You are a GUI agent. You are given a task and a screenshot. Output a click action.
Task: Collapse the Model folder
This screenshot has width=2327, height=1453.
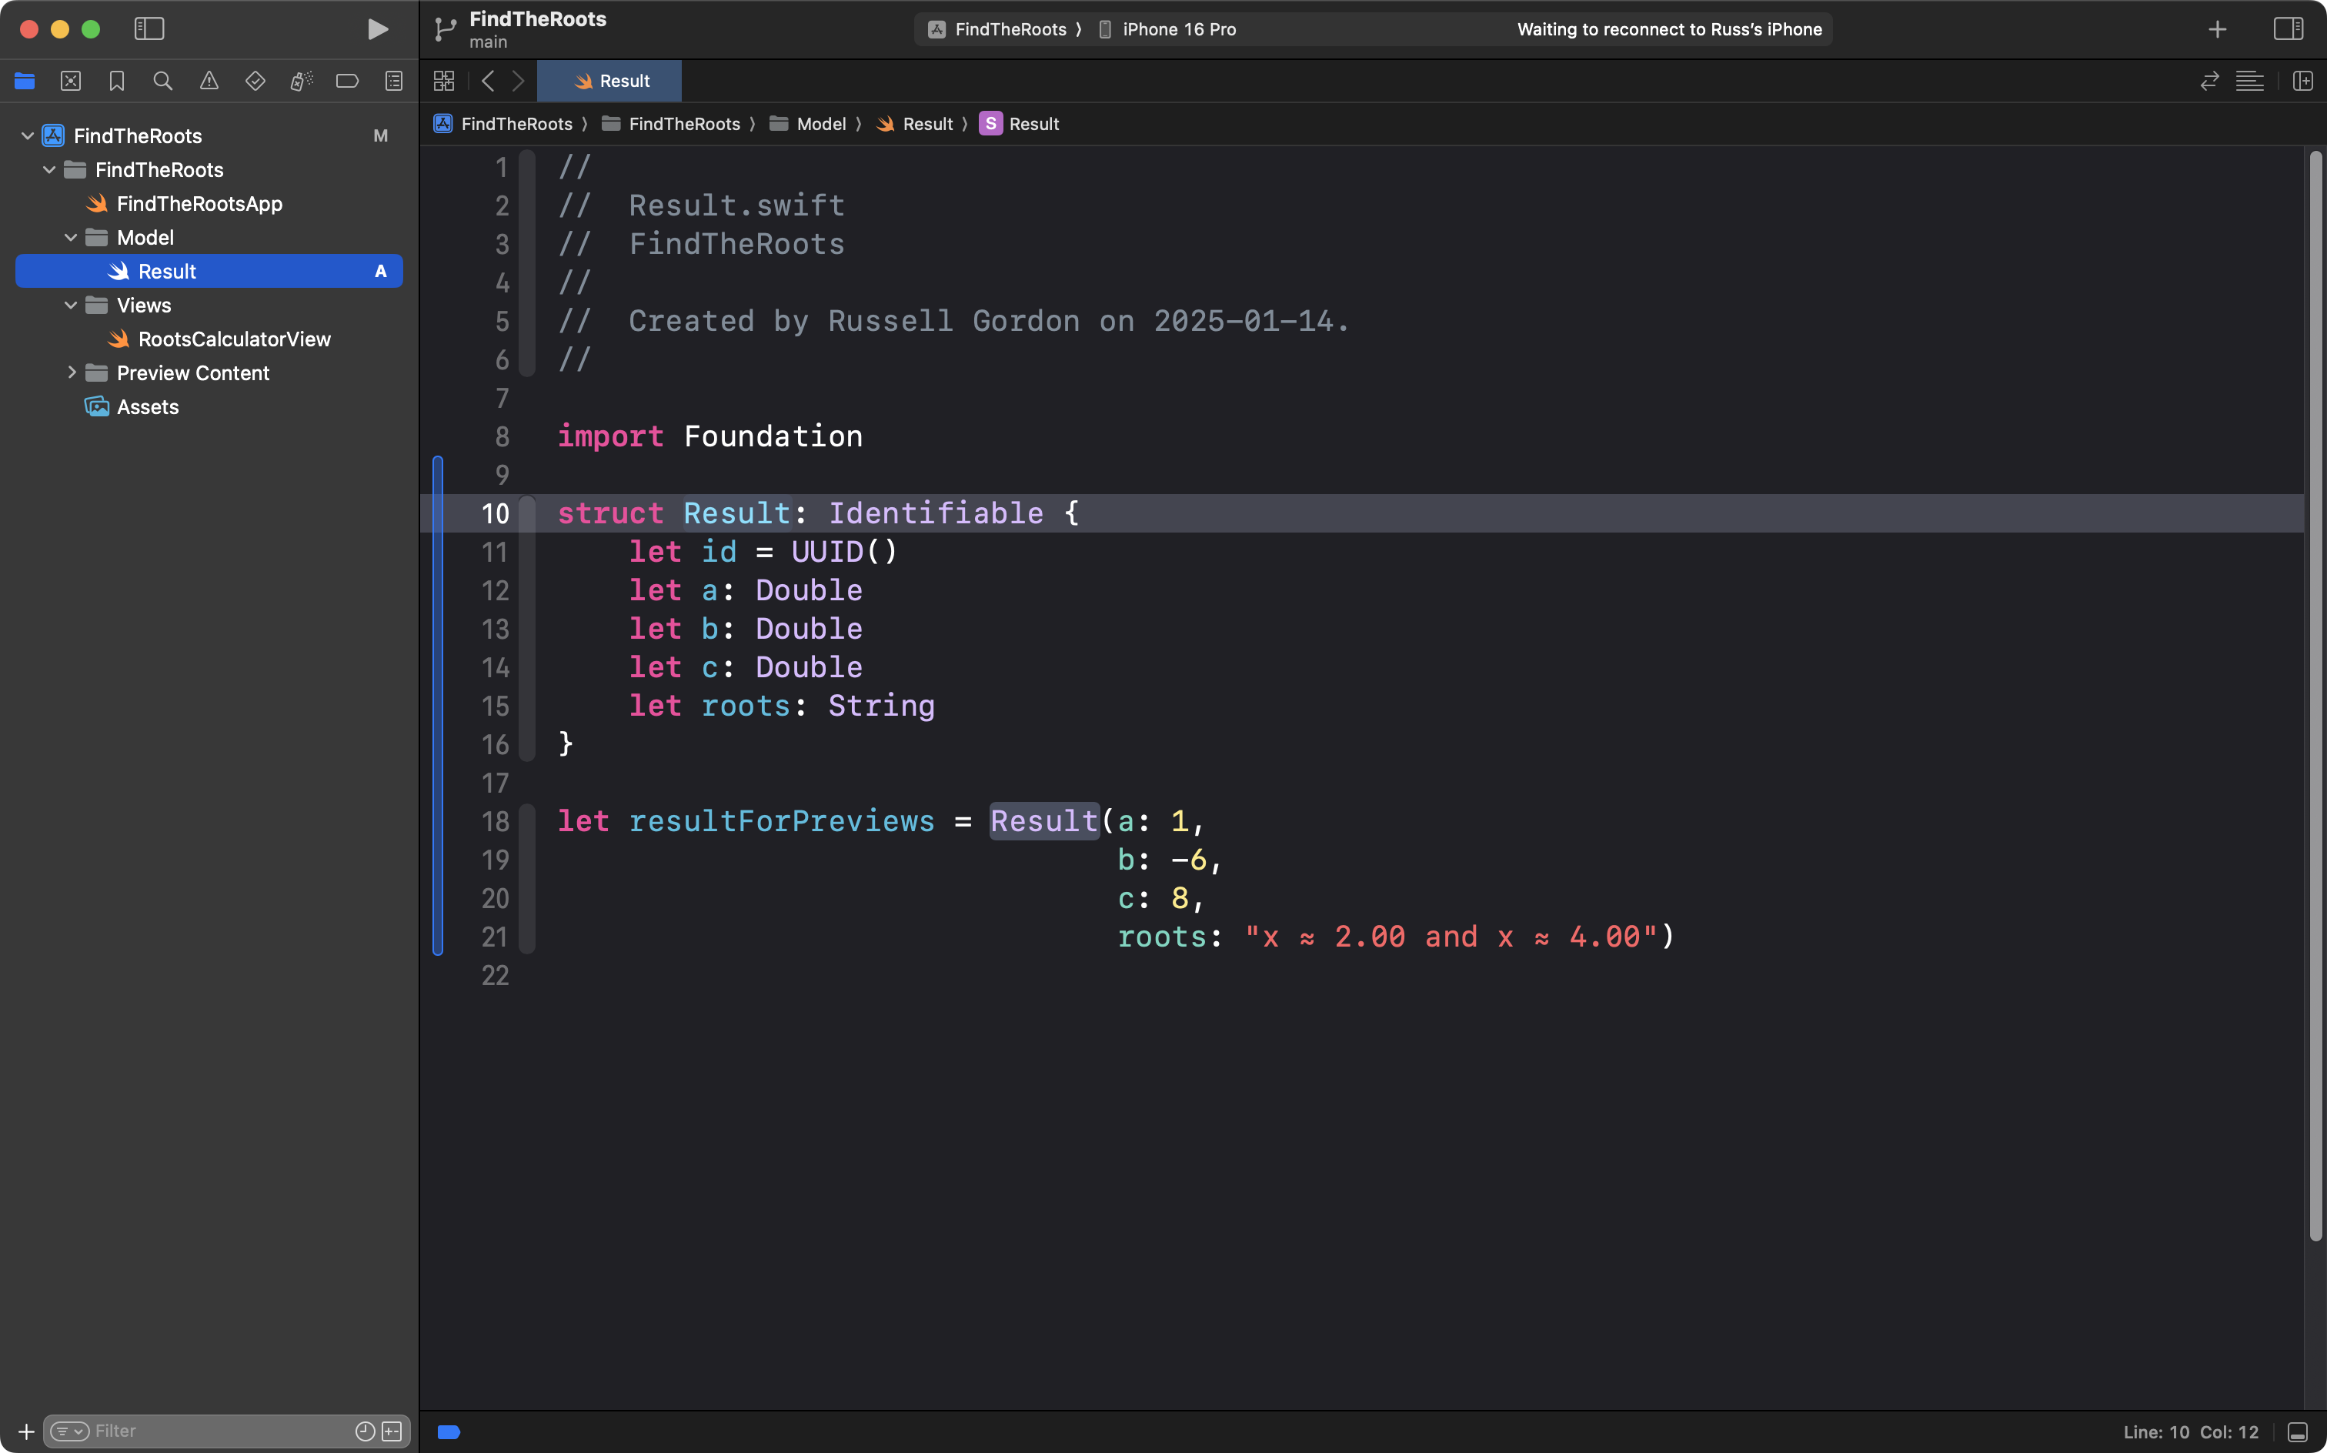(x=71, y=237)
